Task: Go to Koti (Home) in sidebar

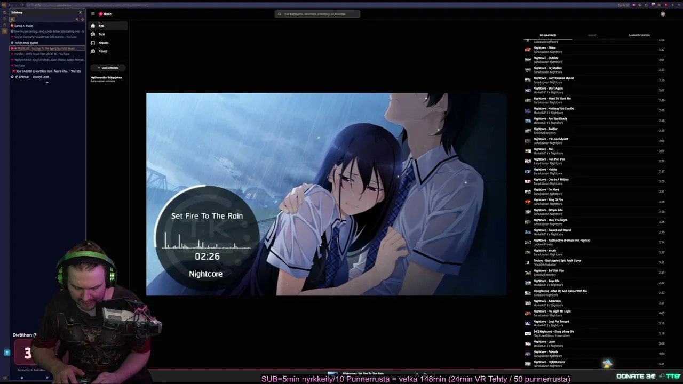Action: click(x=108, y=26)
